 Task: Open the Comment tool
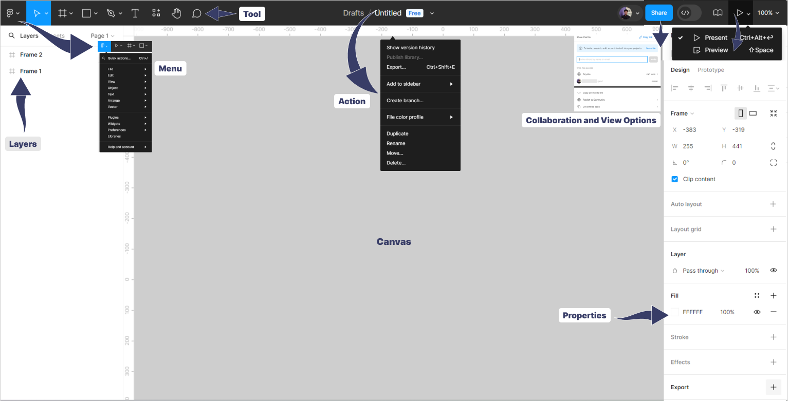pos(196,13)
